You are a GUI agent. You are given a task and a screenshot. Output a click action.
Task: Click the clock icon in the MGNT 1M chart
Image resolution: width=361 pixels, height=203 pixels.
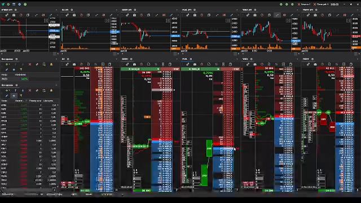coord(322,15)
